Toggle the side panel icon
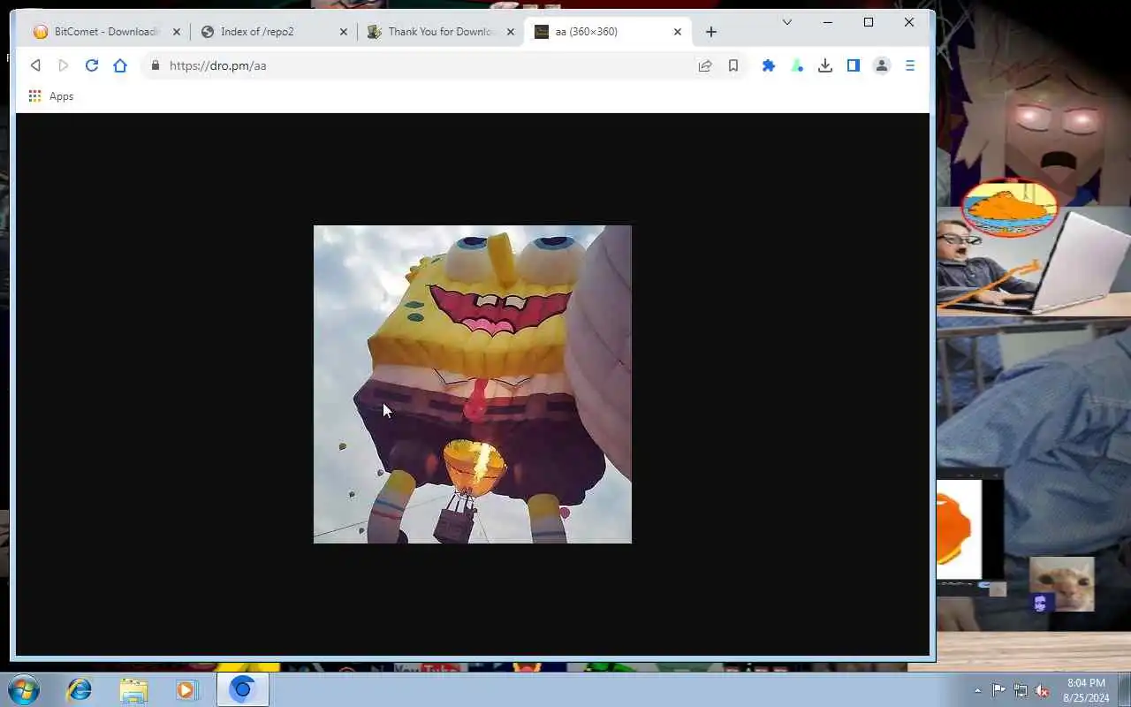The image size is (1131, 707). pyautogui.click(x=854, y=65)
